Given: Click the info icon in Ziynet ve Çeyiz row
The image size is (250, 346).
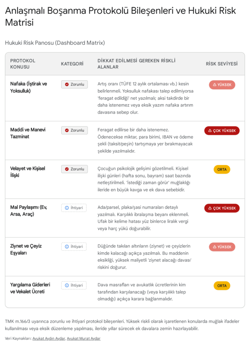Looking at the screenshot, I should (67, 246).
